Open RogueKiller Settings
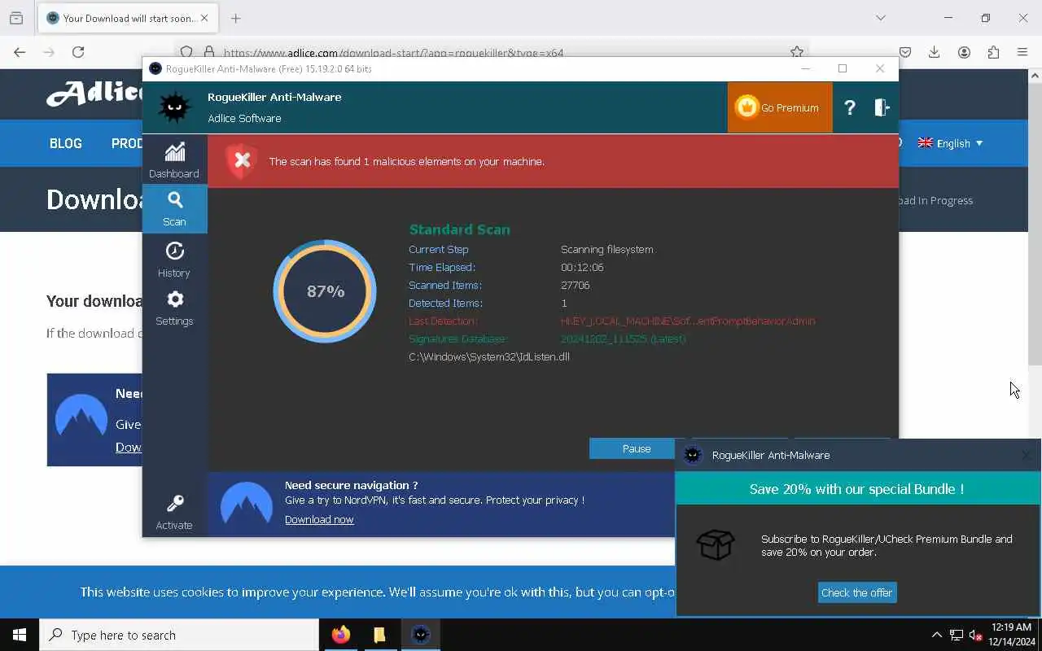The height and width of the screenshot is (651, 1042). (x=174, y=308)
